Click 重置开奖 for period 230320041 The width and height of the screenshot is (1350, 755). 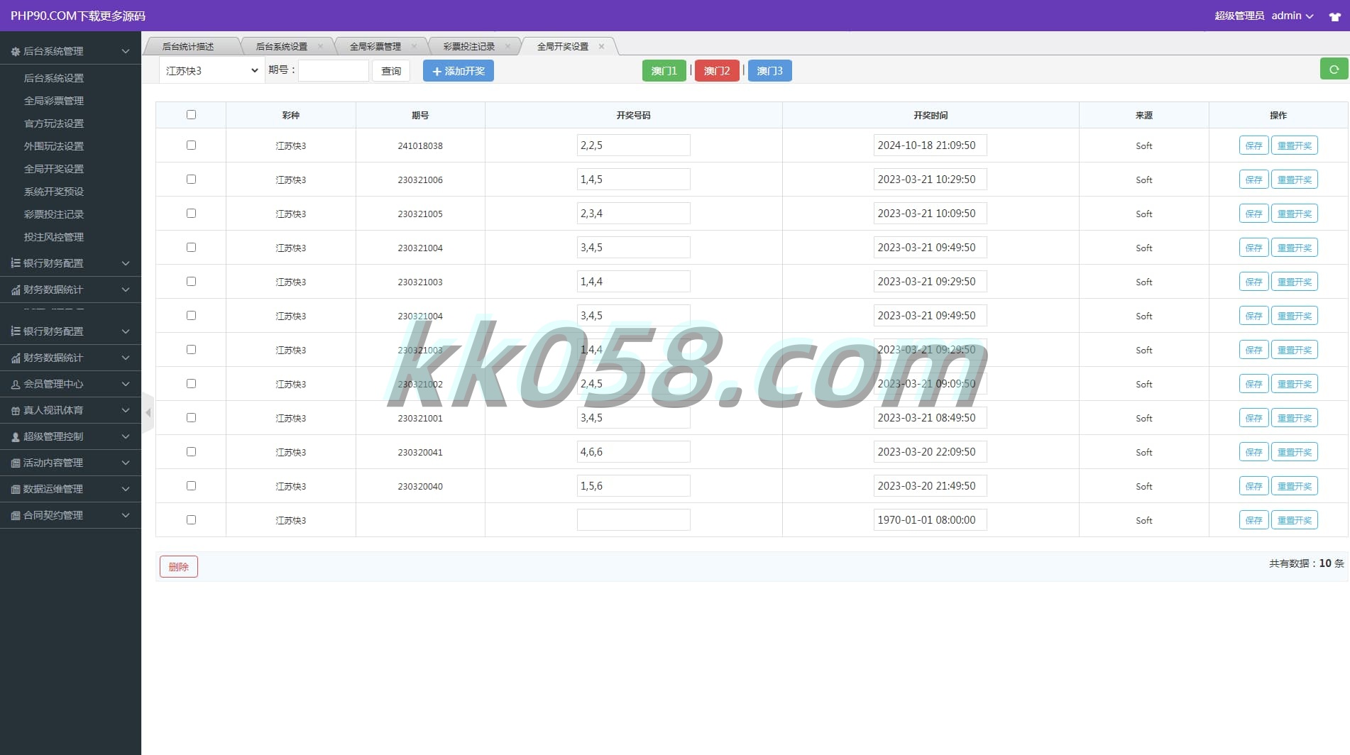pyautogui.click(x=1295, y=452)
